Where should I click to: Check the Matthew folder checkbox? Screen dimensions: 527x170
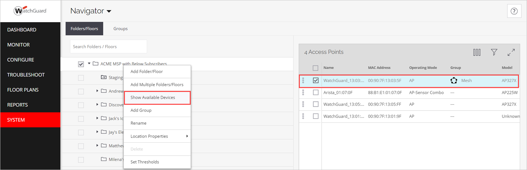pos(81,146)
